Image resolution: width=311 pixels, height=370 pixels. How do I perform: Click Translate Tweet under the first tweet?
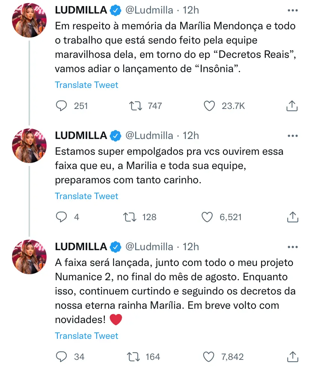tap(86, 85)
